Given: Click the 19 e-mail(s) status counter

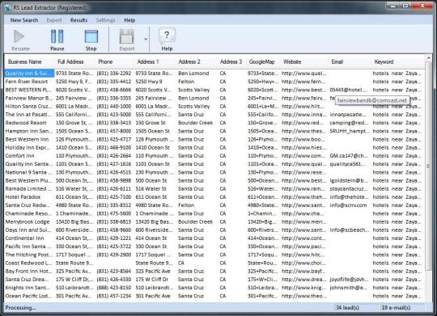Looking at the screenshot, I should [x=396, y=308].
